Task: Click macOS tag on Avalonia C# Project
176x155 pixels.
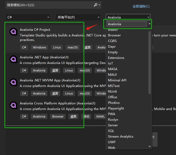Action: tap(73, 47)
